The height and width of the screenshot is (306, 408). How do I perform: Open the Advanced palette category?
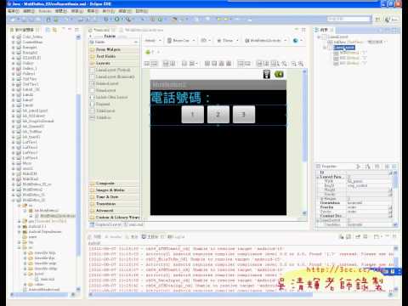(114, 211)
